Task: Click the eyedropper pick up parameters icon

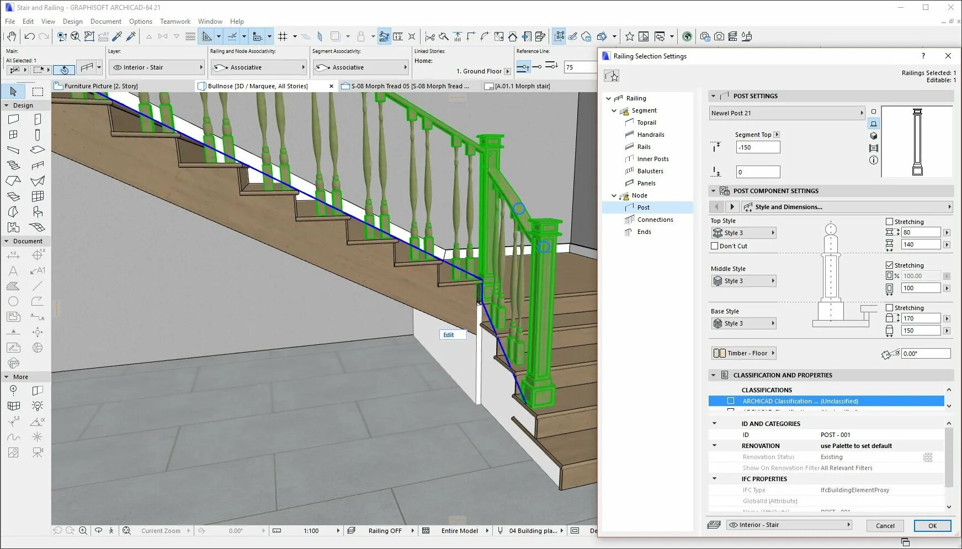Action: [117, 36]
